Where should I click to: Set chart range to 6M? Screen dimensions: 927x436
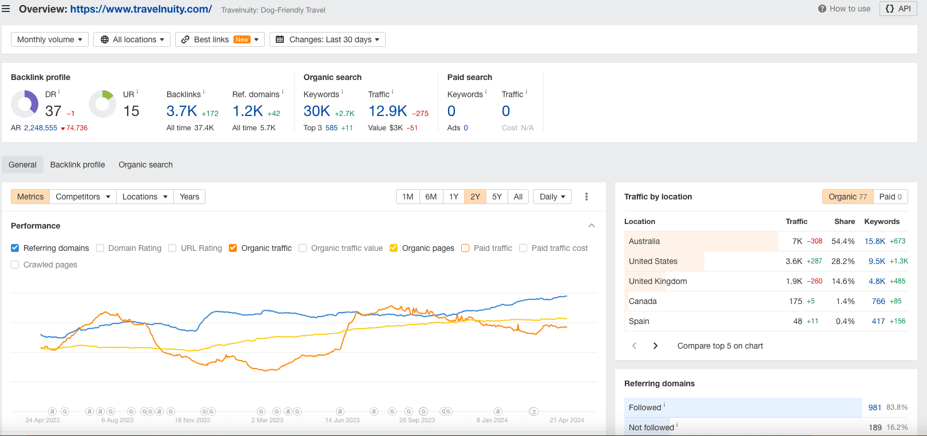431,197
